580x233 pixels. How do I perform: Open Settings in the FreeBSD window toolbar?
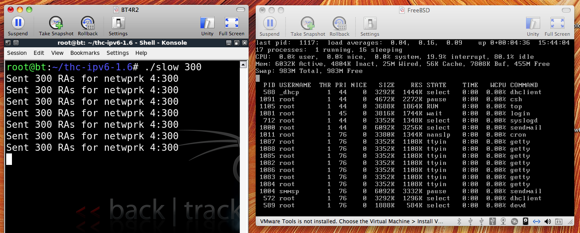point(370,27)
